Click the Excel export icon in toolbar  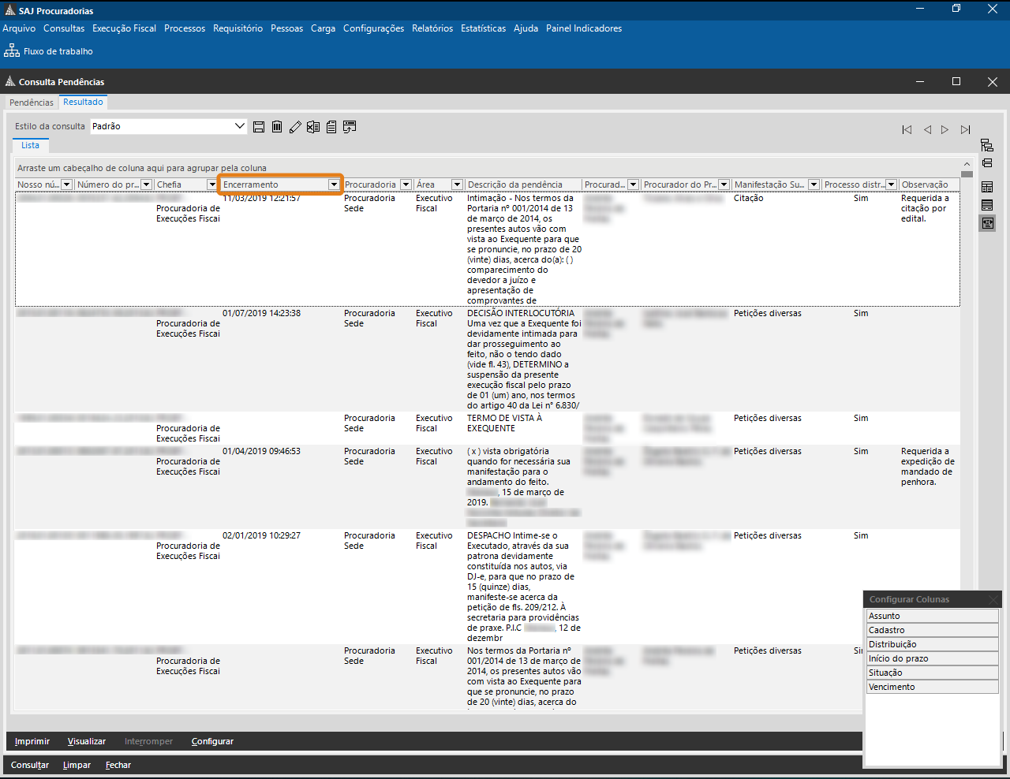(x=313, y=127)
